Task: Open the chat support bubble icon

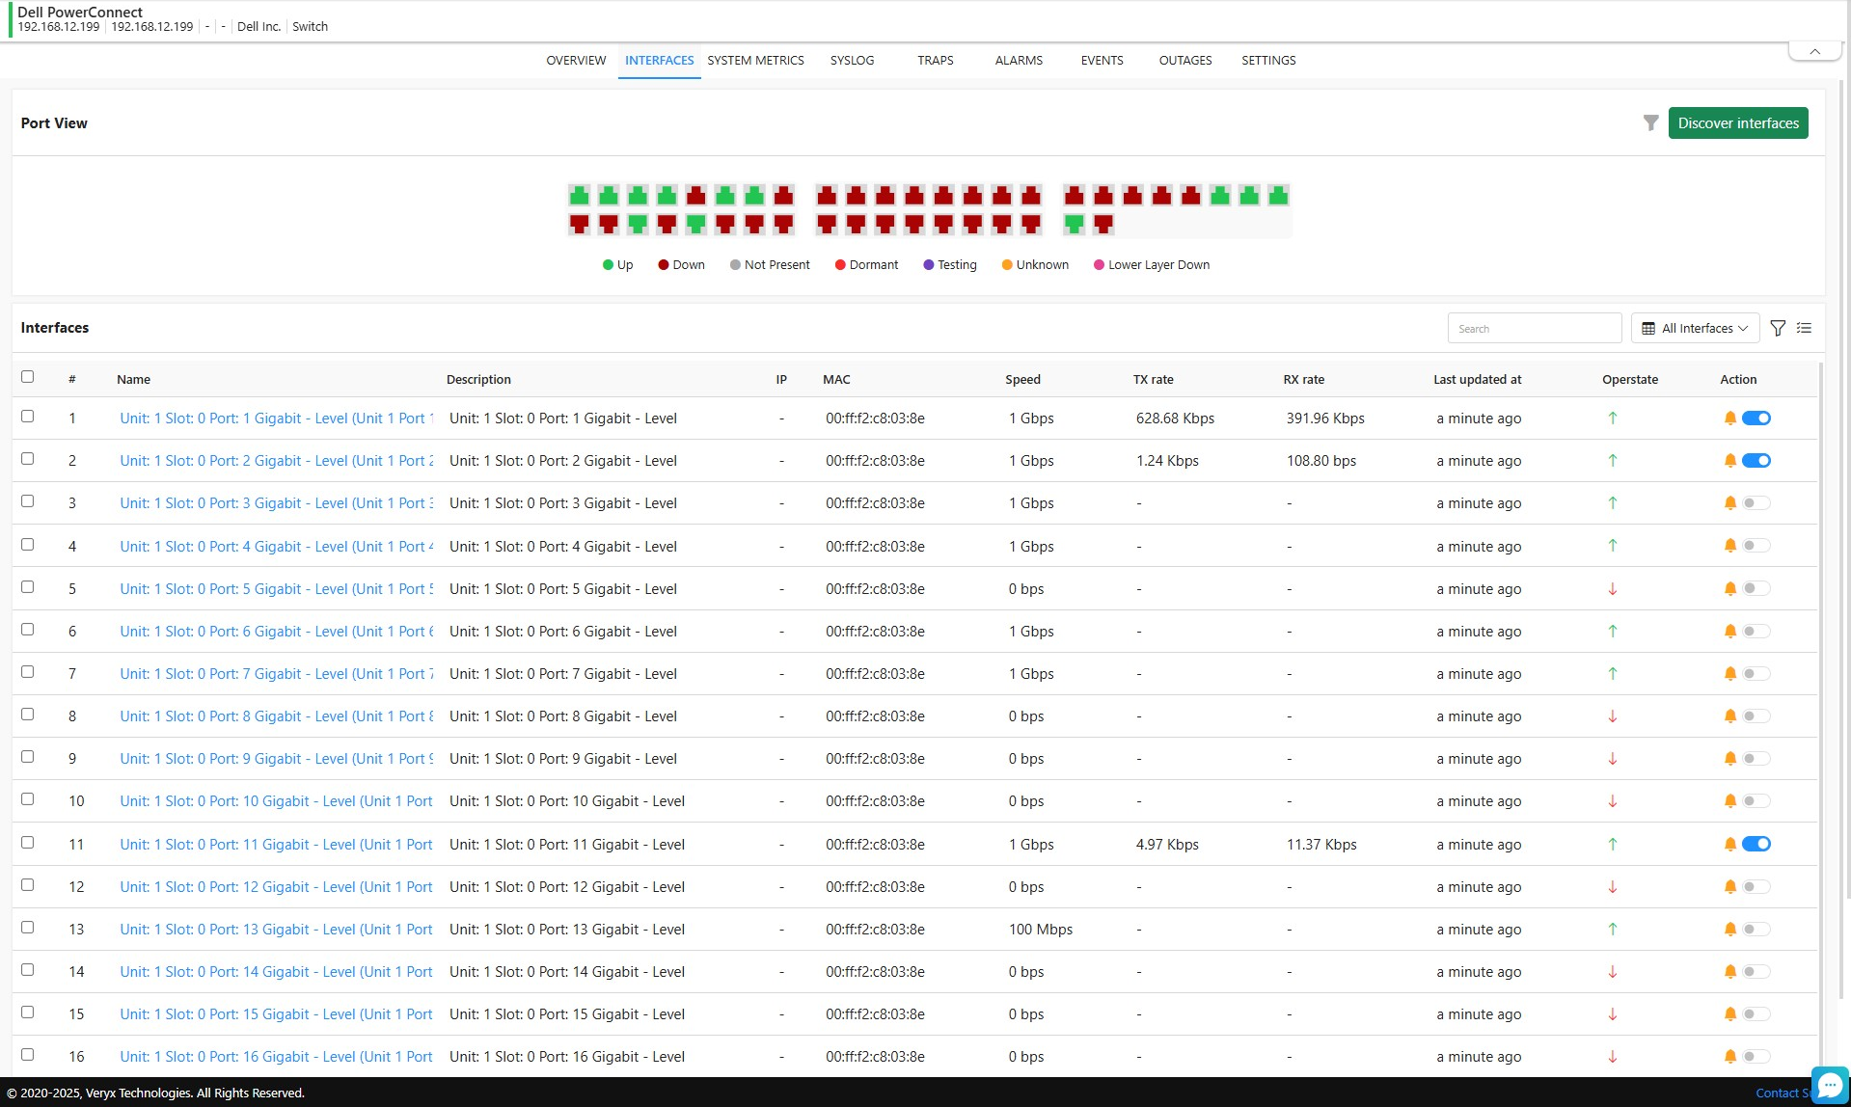Action: click(x=1829, y=1086)
